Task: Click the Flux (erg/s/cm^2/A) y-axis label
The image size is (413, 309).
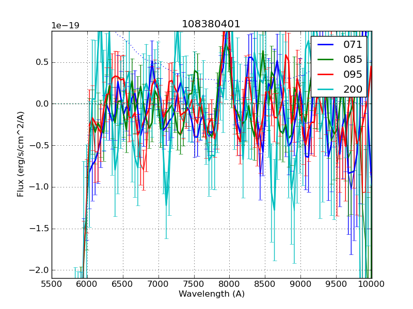Action: click(x=21, y=154)
